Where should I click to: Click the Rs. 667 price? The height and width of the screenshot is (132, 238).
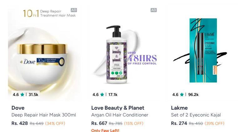[99, 123]
